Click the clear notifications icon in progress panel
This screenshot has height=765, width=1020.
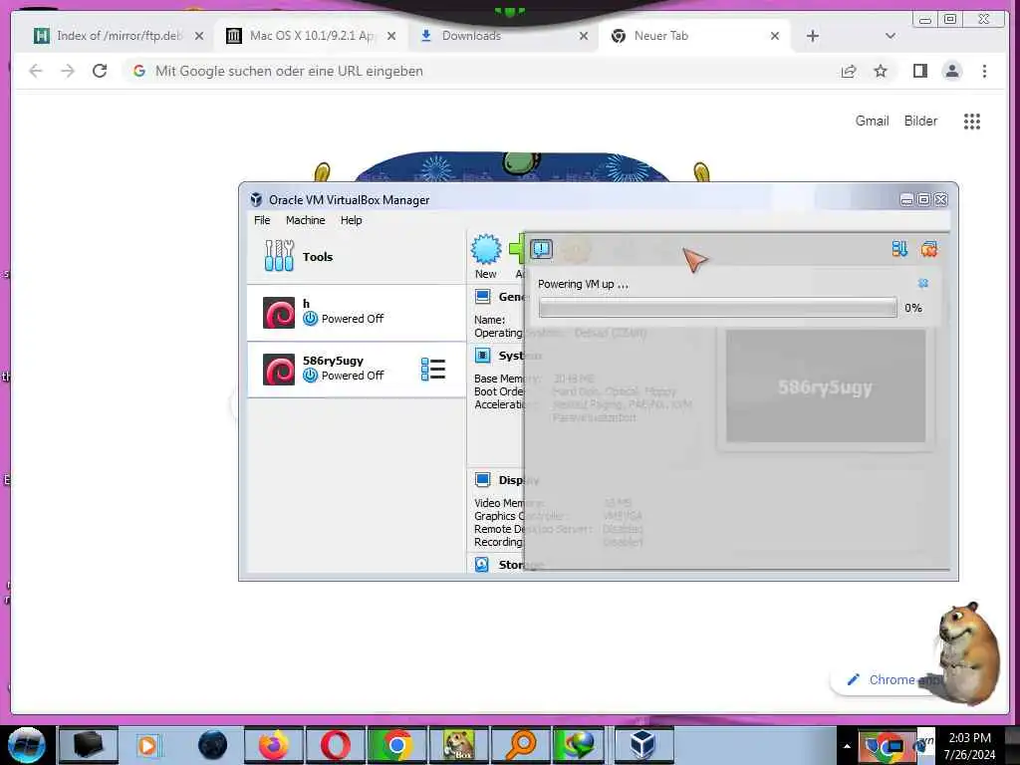[x=929, y=249]
